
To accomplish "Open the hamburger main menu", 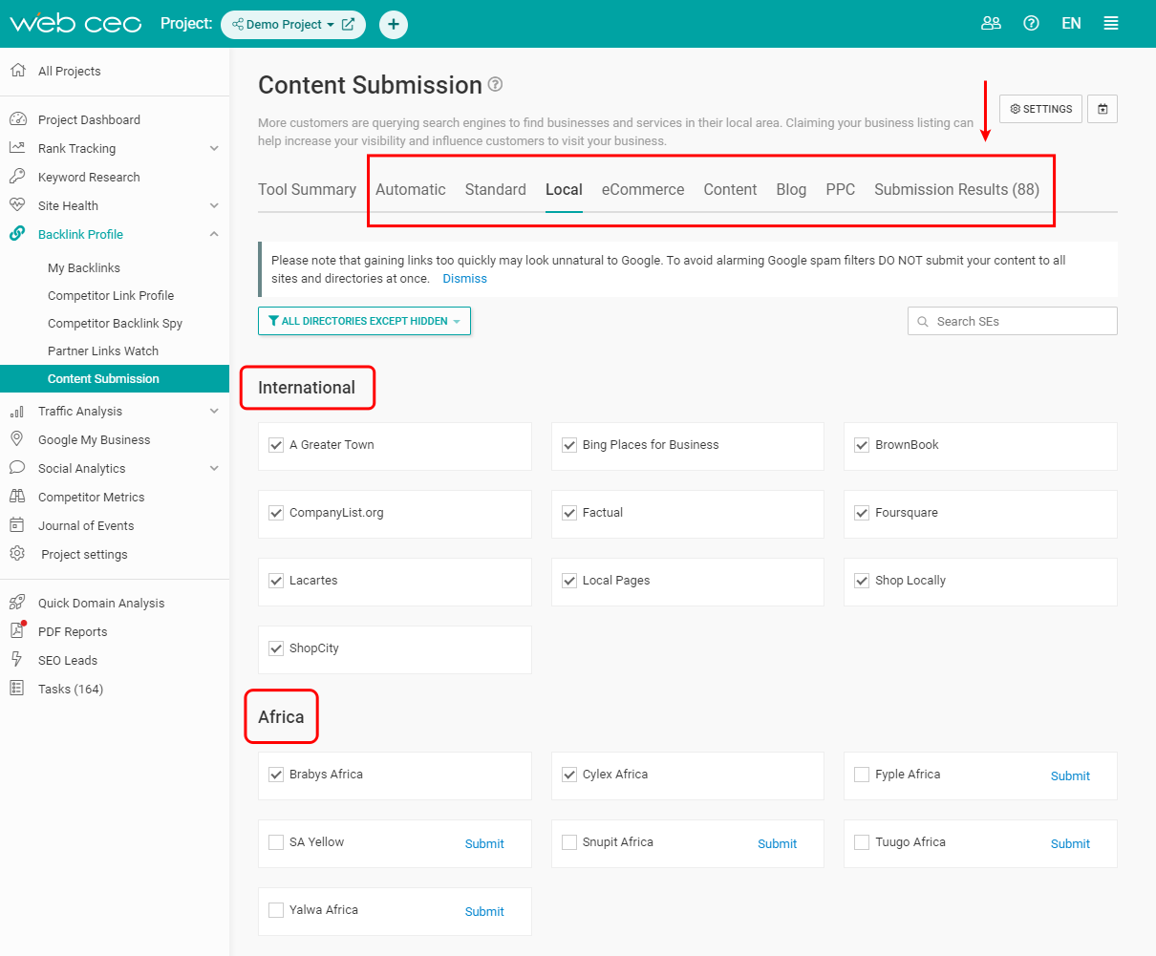I will tap(1111, 24).
